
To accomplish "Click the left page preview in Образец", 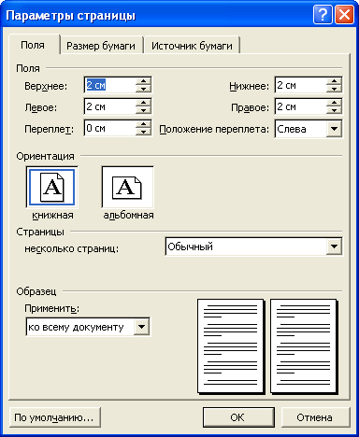I will [x=231, y=346].
